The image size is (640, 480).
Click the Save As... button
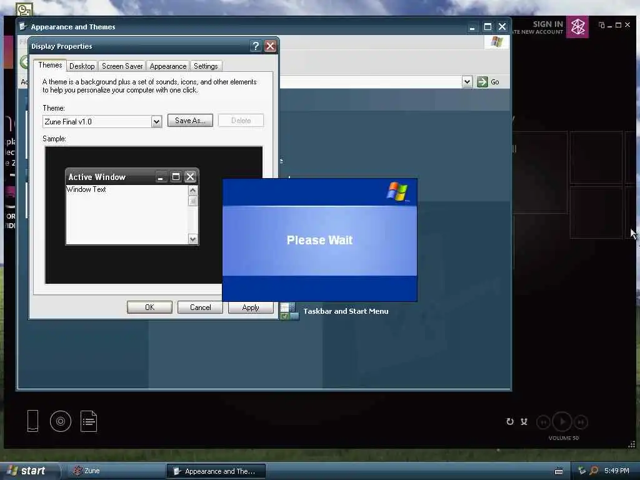190,121
